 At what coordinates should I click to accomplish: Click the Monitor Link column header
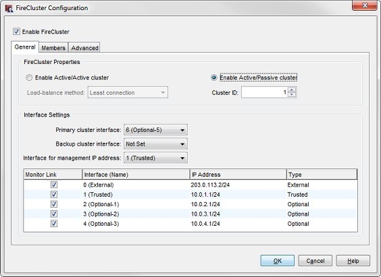point(53,175)
